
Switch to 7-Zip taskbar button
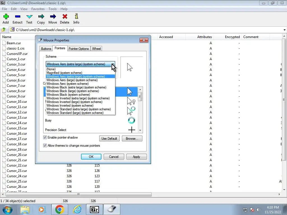(x=94, y=209)
